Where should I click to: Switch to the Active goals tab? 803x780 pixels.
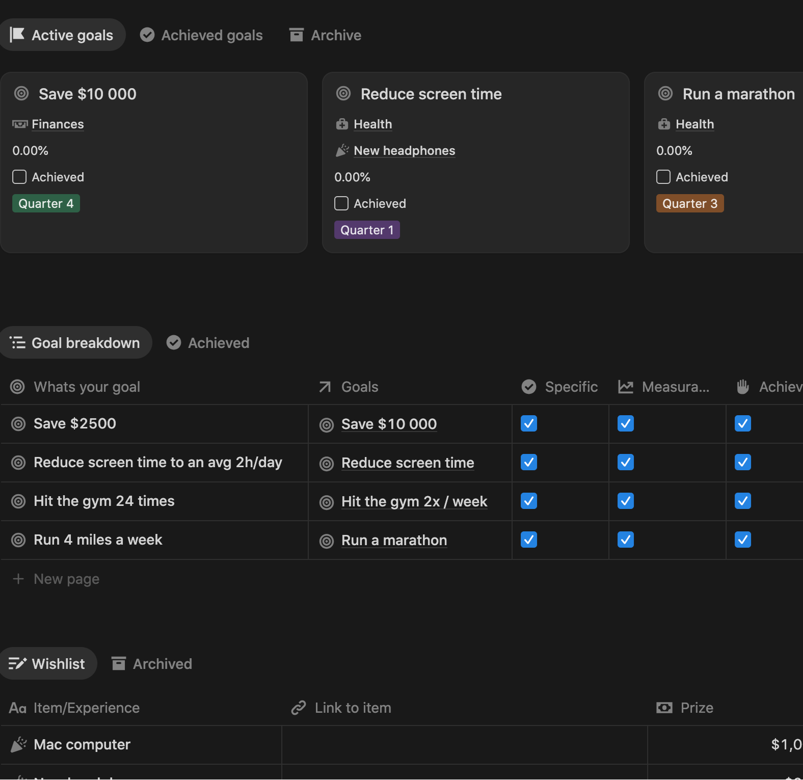coord(62,35)
